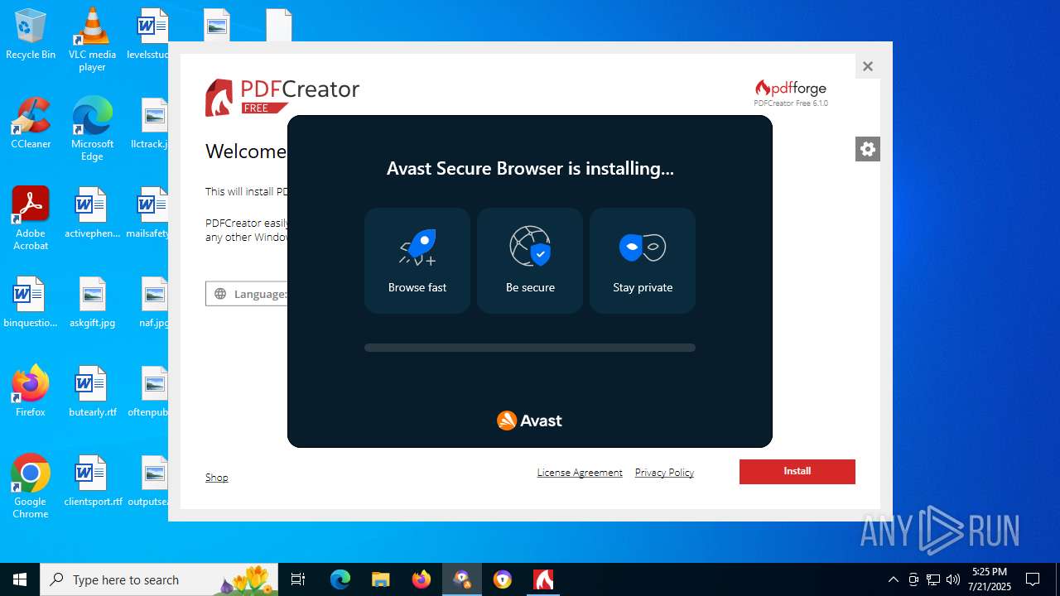
Task: Click the Stay private mask card
Action: coord(643,261)
